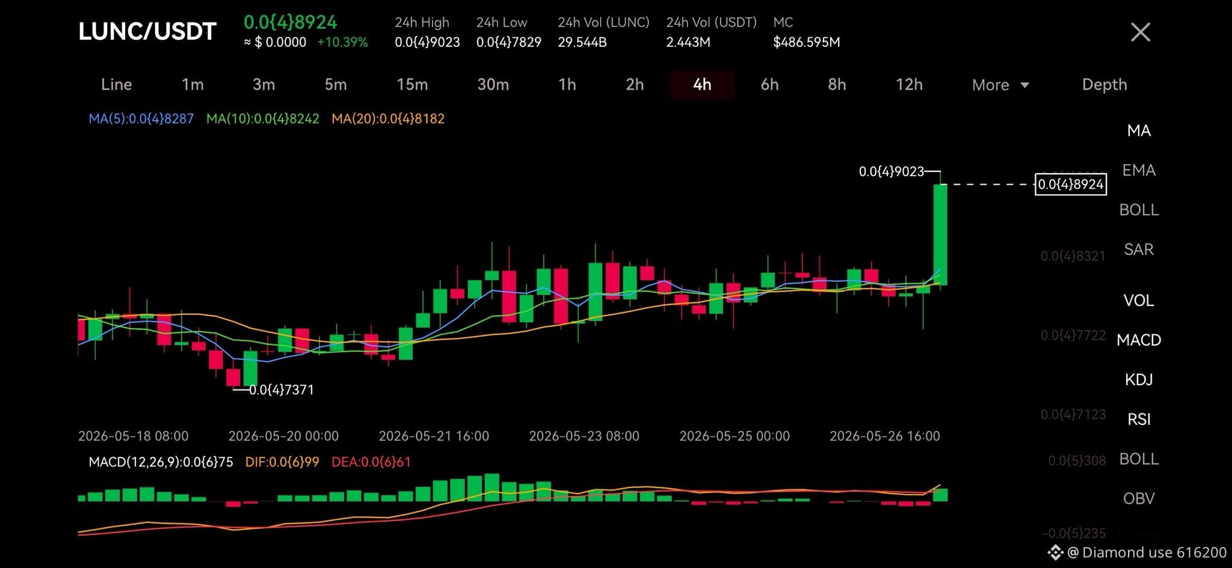Open the More timeframes dropdown
The image size is (1232, 568).
click(x=1000, y=85)
